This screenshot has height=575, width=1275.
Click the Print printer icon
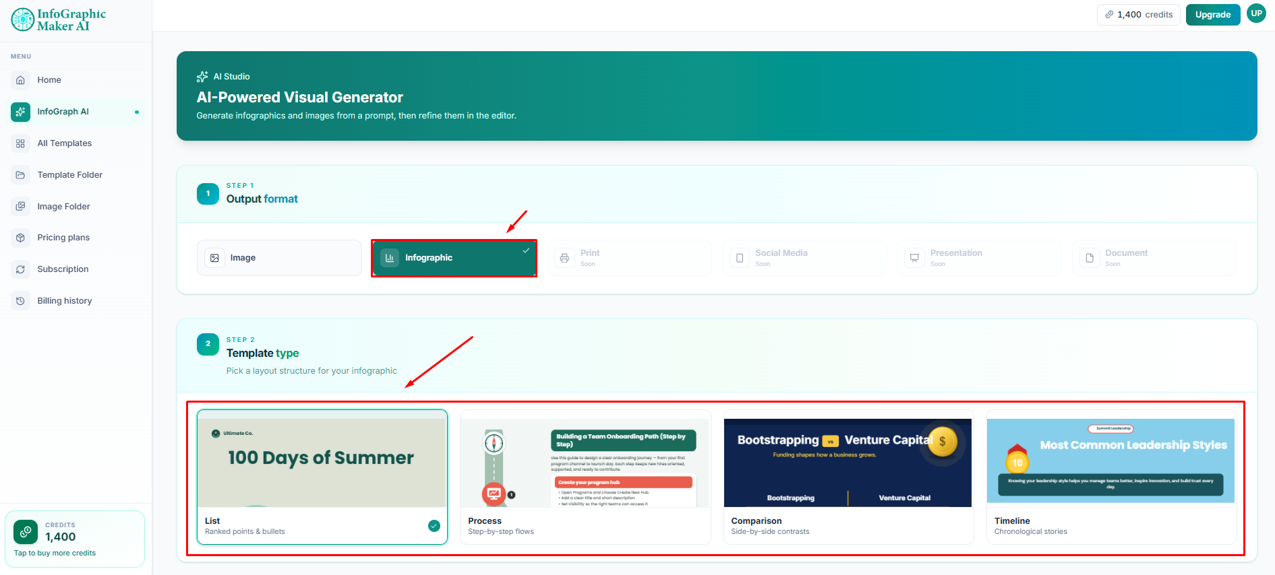[564, 258]
